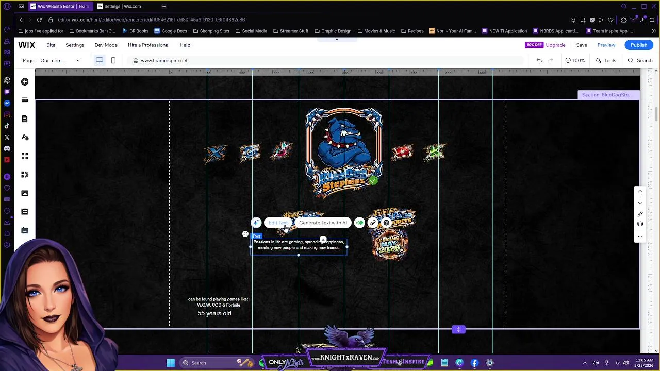Image resolution: width=660 pixels, height=371 pixels.
Task: Open the Help menu
Action: click(185, 45)
